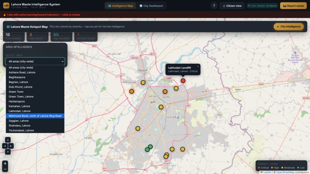Click the Moderate yellow legend swatch
This screenshot has height=174, width=310.
pos(282,168)
